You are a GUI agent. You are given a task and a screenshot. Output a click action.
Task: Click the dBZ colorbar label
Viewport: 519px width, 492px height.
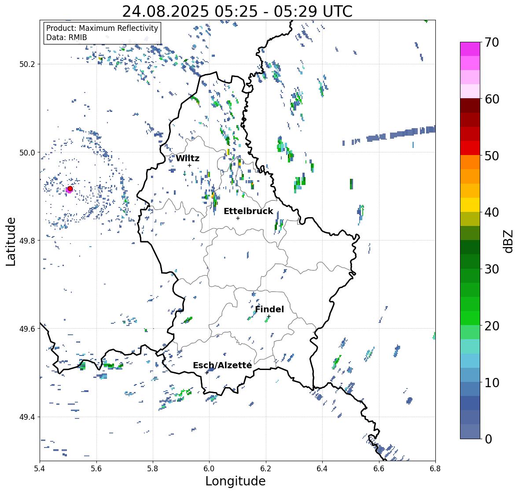[x=508, y=241]
